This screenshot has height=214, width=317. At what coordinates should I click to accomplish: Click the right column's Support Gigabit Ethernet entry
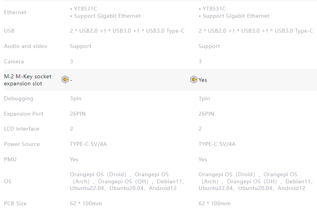click(234, 16)
